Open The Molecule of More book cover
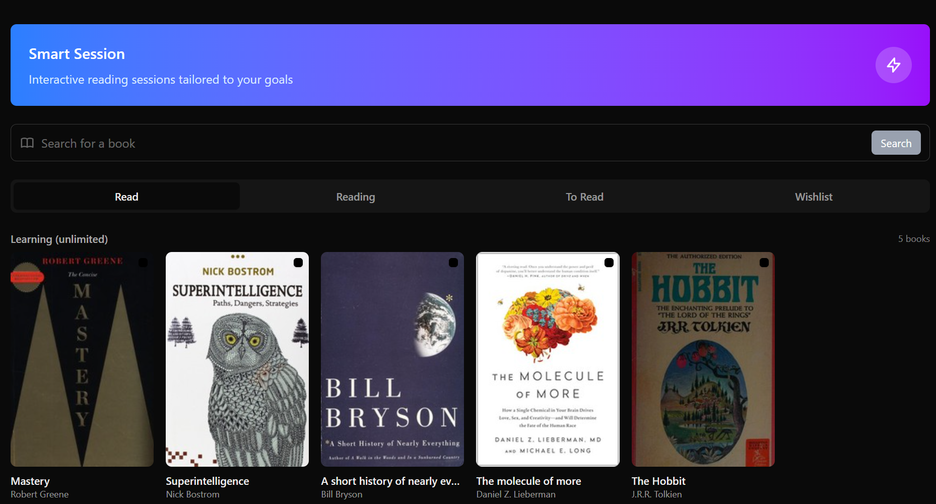 (x=548, y=359)
